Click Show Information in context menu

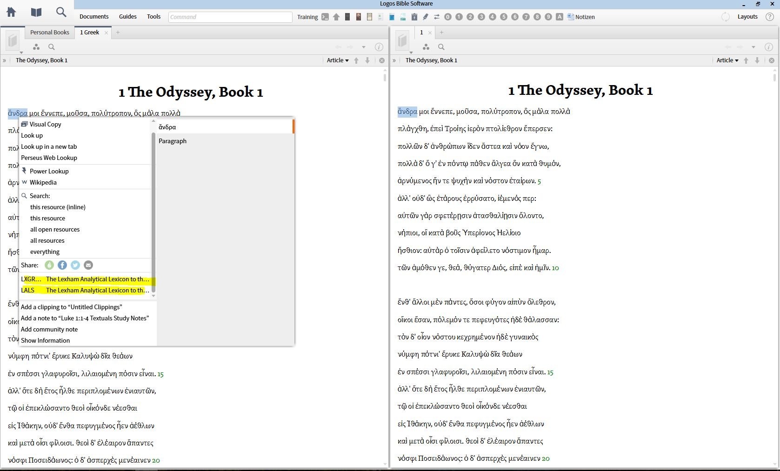point(45,340)
